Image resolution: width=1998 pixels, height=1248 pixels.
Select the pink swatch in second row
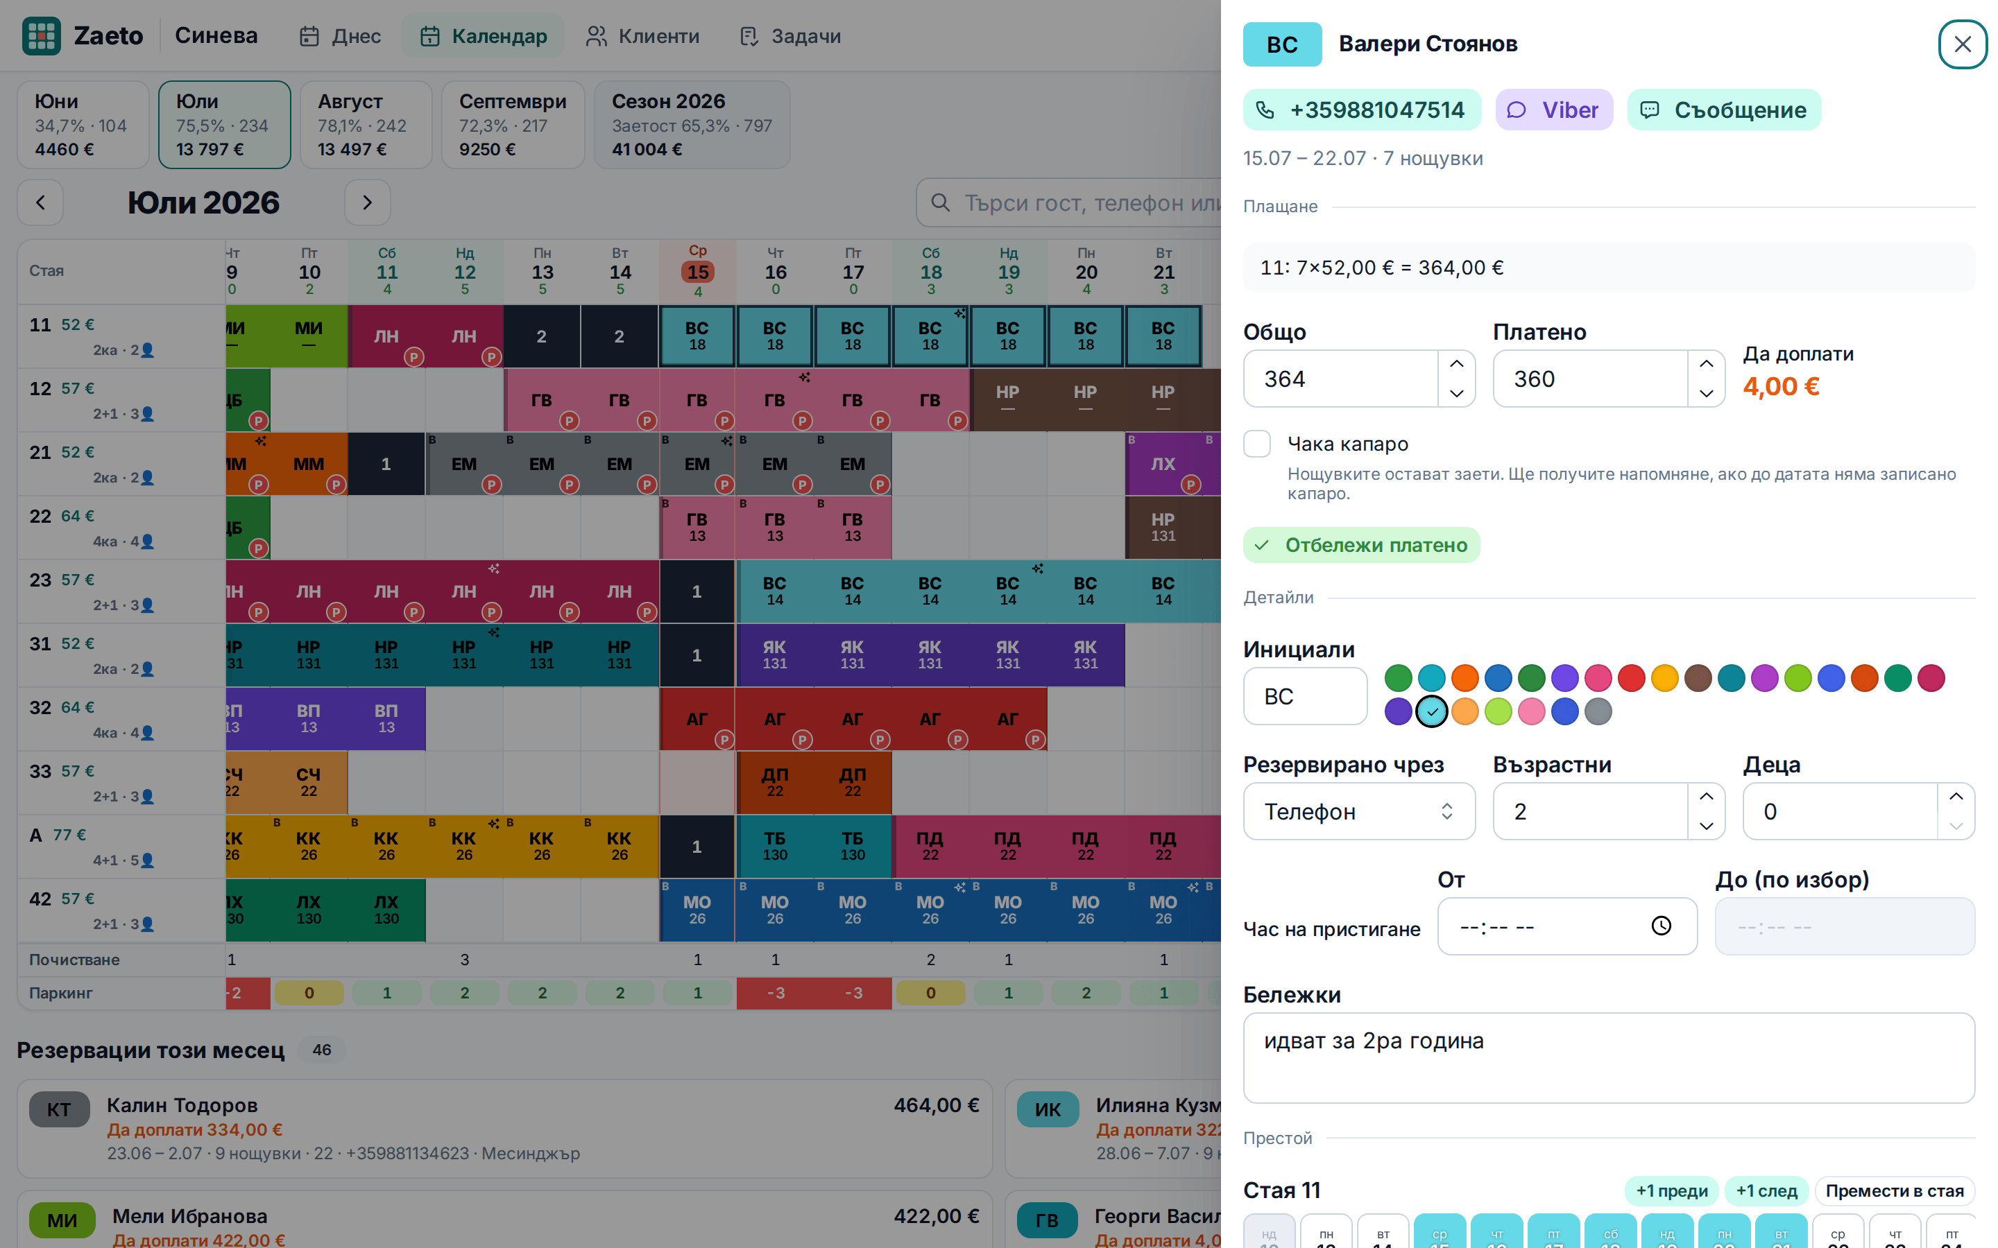[1532, 711]
